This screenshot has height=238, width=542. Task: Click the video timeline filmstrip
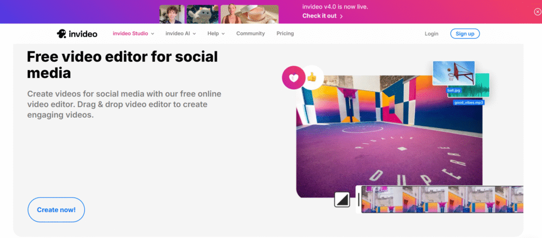point(442,199)
